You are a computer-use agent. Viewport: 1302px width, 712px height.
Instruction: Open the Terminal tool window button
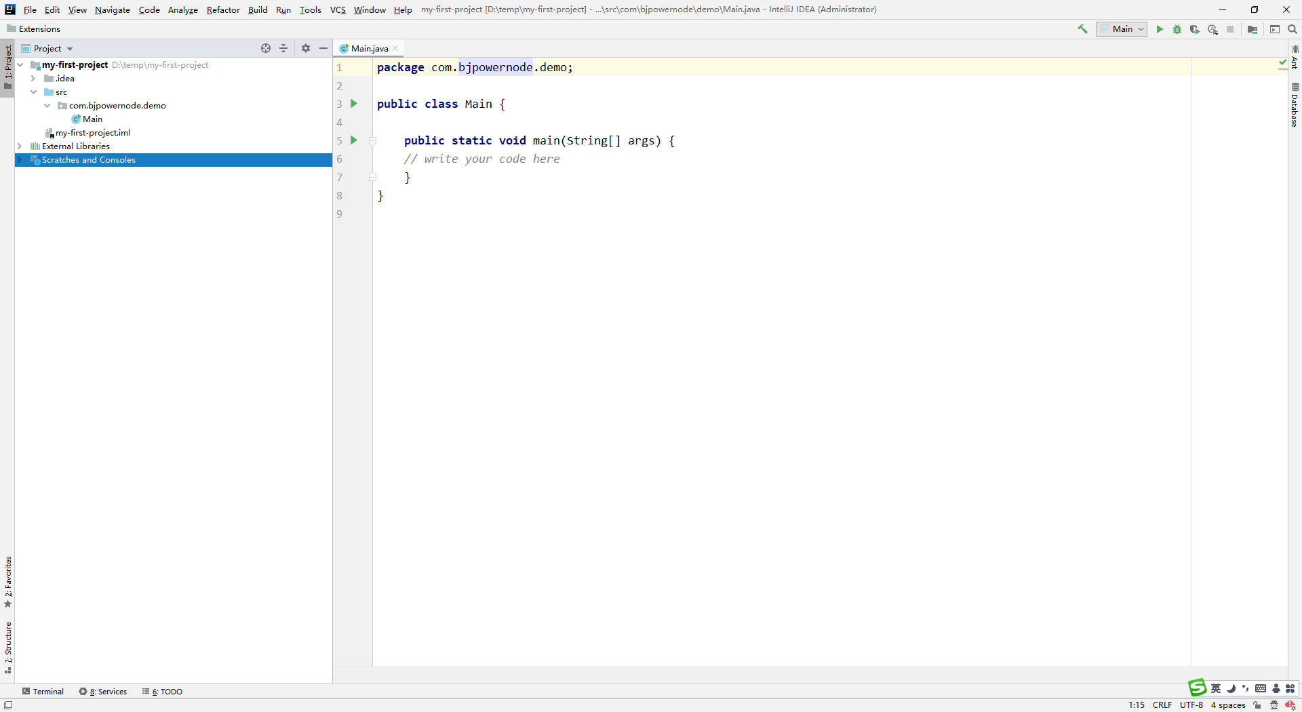[x=42, y=692]
